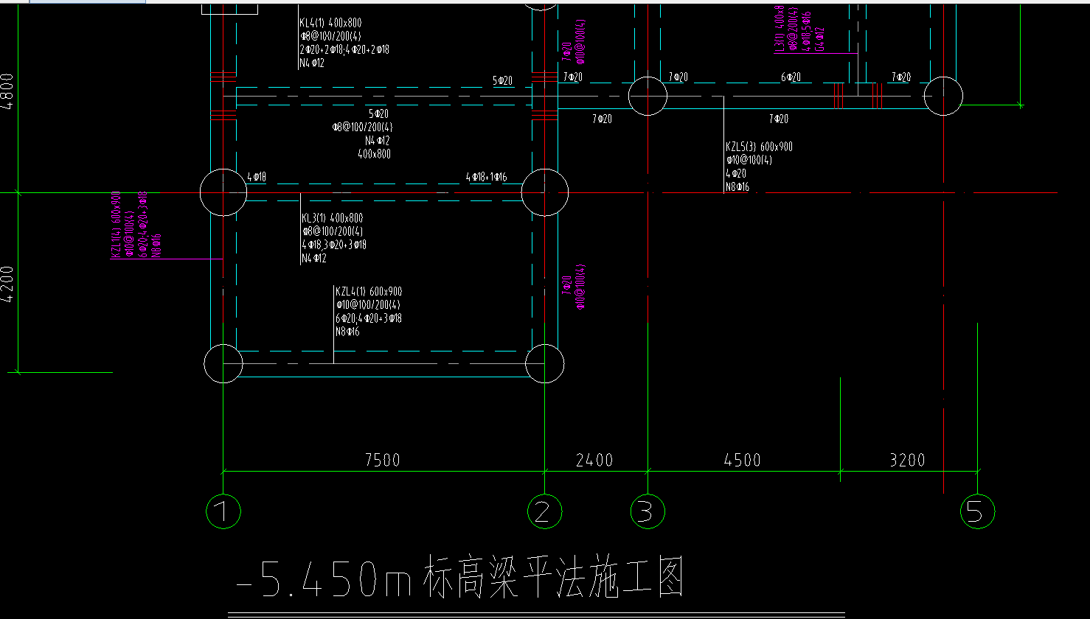Screen dimensions: 1090x619
Task: Click the 4800 vertical dimension text
Action: tap(8, 91)
